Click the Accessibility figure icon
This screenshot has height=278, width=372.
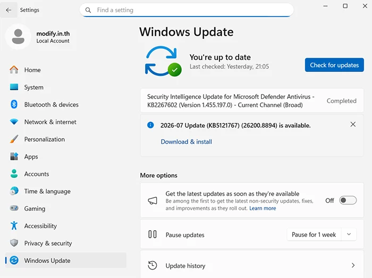pyautogui.click(x=14, y=225)
